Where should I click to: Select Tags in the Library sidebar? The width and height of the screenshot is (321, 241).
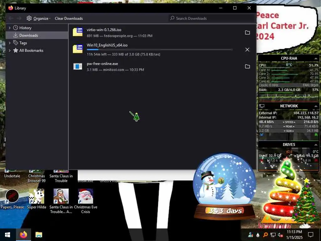click(37, 43)
